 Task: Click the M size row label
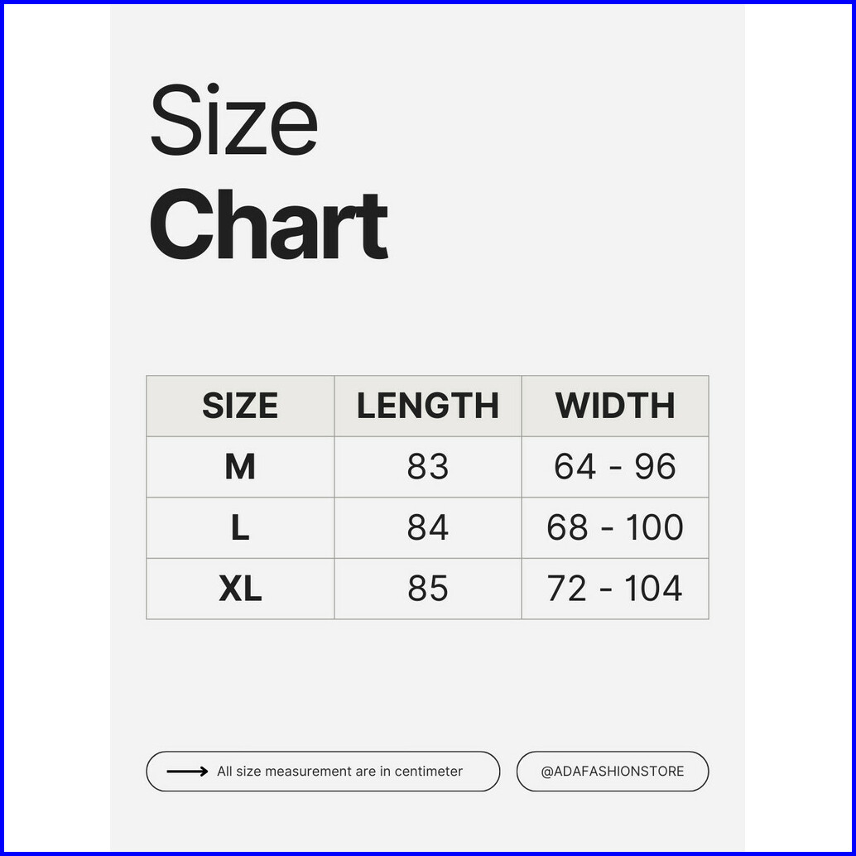point(240,467)
